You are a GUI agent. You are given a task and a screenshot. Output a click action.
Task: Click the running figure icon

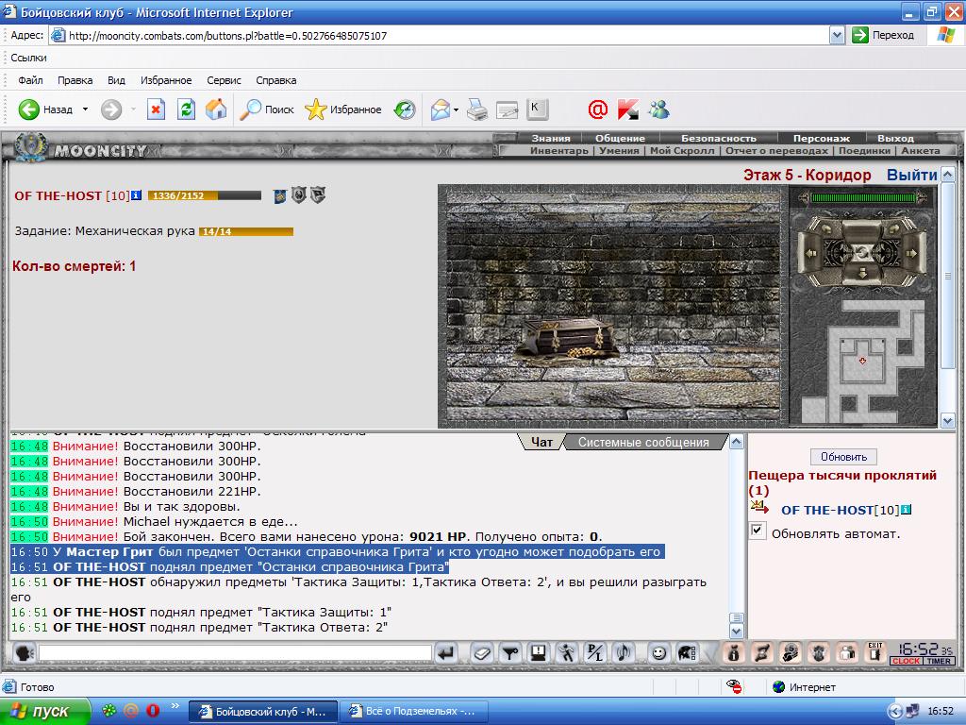[567, 653]
